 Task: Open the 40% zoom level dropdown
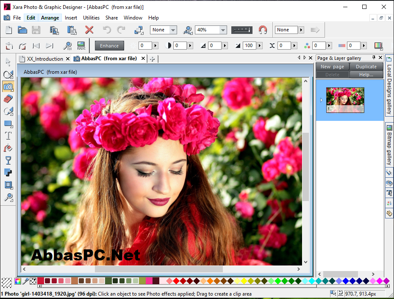click(223, 30)
